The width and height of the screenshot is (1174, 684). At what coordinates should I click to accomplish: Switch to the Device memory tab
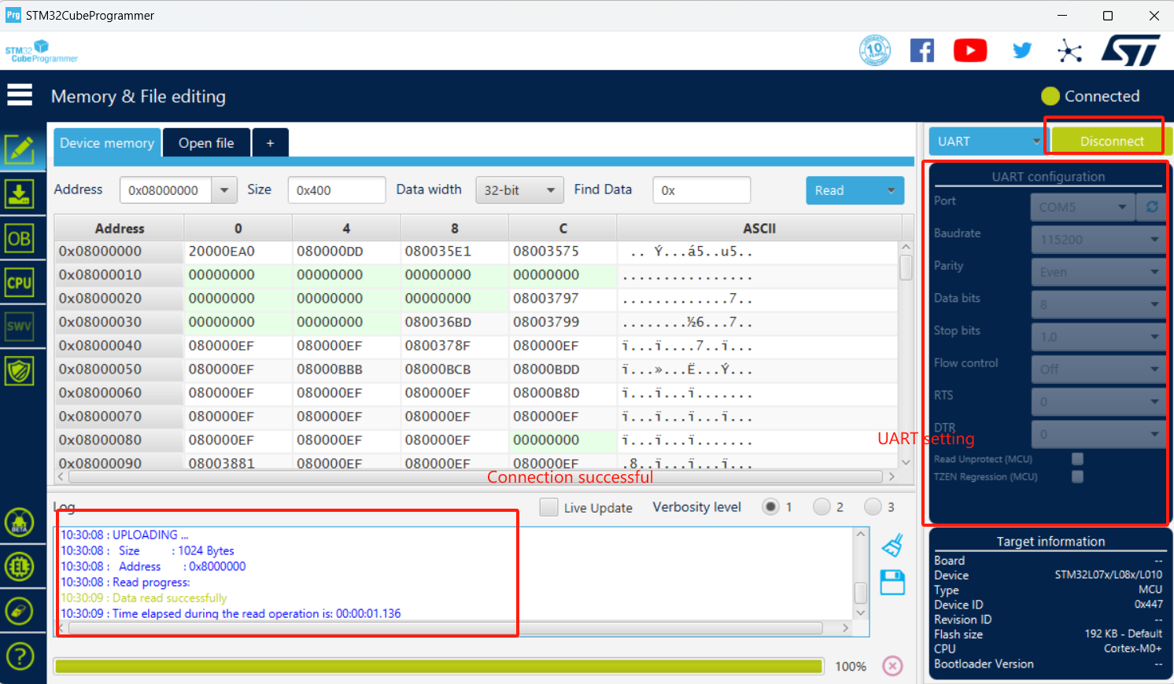tap(107, 143)
